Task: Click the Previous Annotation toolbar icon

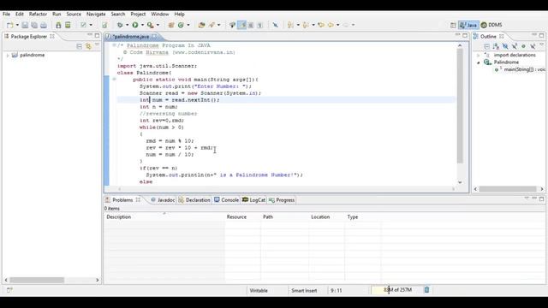Action: [x=306, y=25]
